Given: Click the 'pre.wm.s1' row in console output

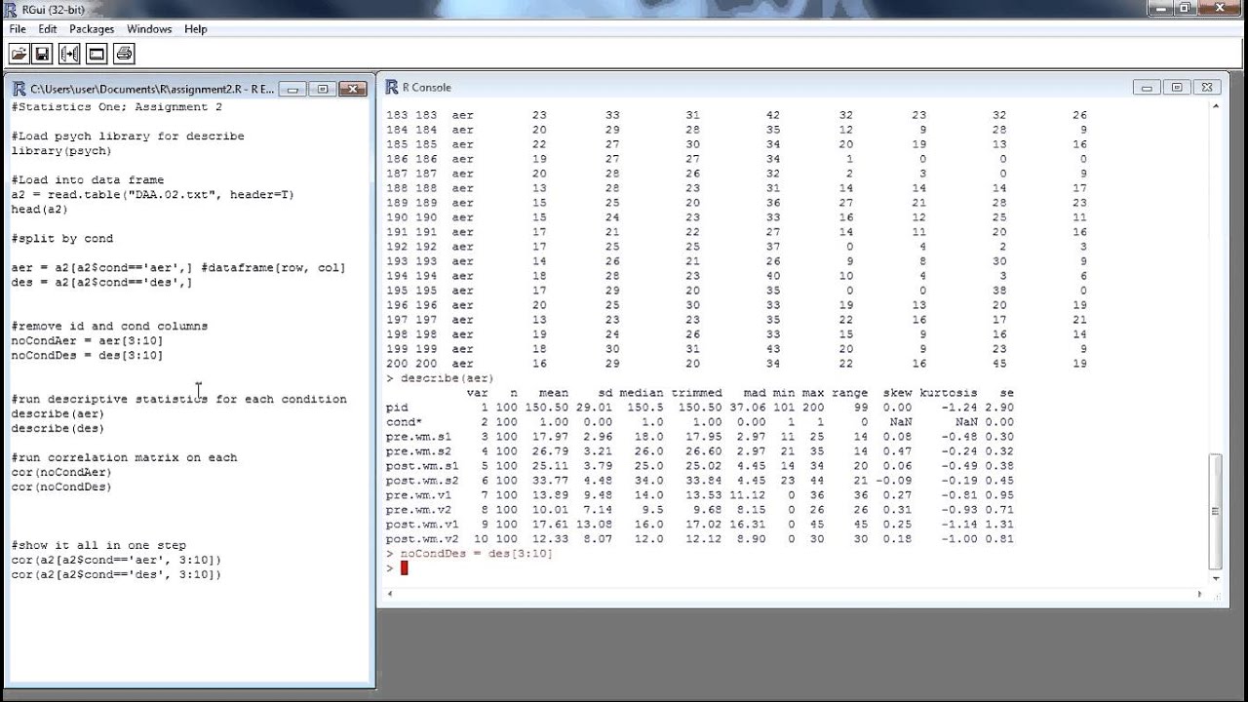Looking at the screenshot, I should point(700,437).
